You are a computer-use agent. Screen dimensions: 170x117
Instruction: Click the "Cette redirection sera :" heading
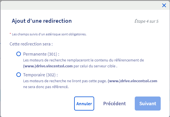coord(31,44)
